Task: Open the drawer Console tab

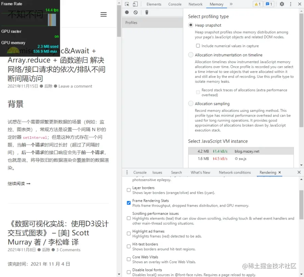Action: point(140,172)
